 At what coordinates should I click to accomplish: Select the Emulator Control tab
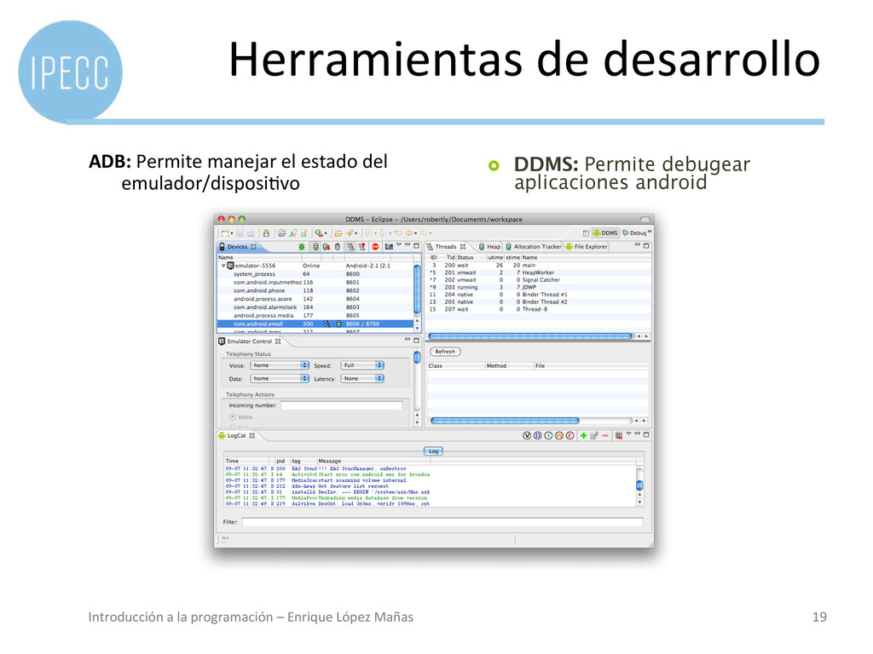(x=250, y=341)
